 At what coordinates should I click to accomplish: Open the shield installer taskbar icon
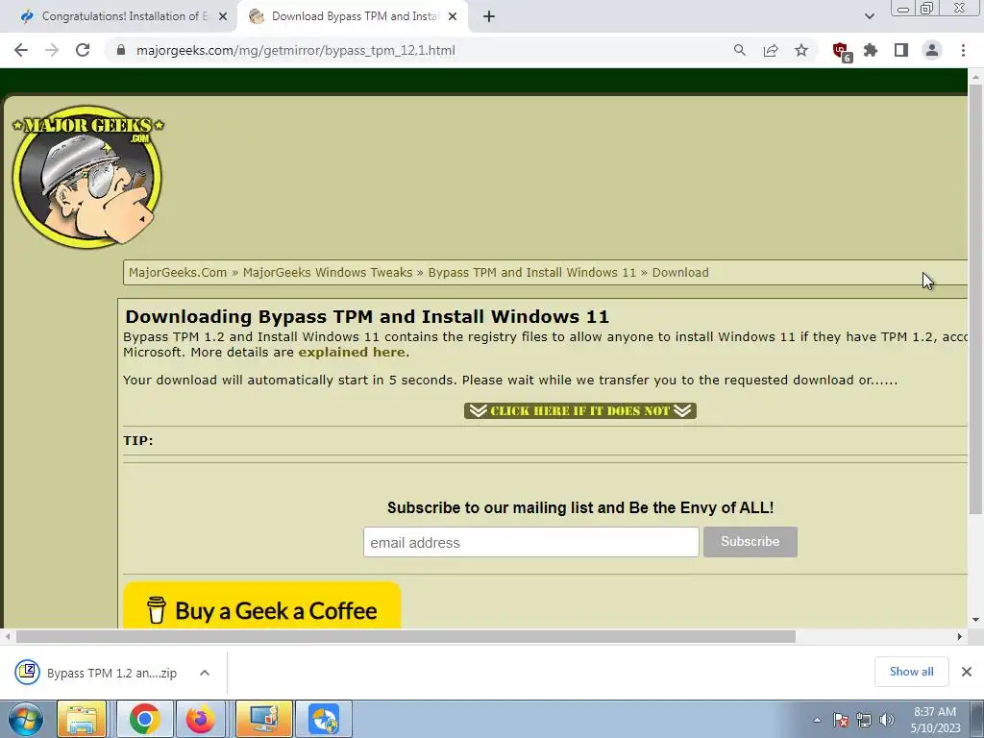point(325,719)
